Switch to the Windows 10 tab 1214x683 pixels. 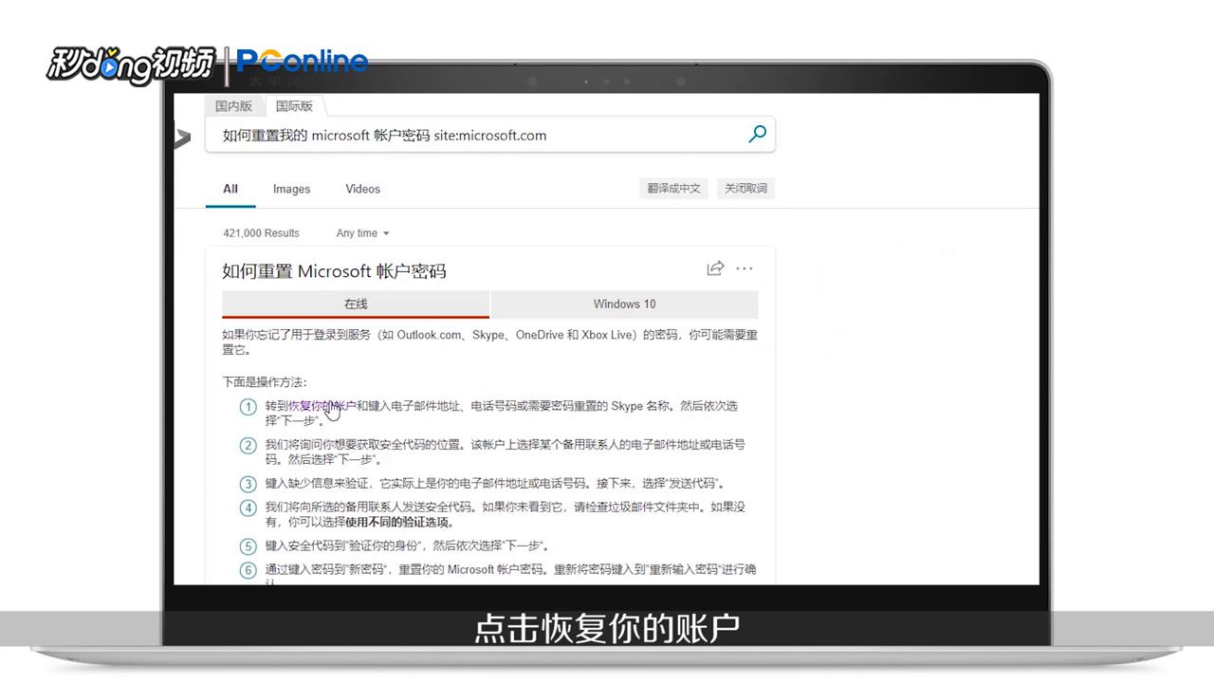click(624, 304)
